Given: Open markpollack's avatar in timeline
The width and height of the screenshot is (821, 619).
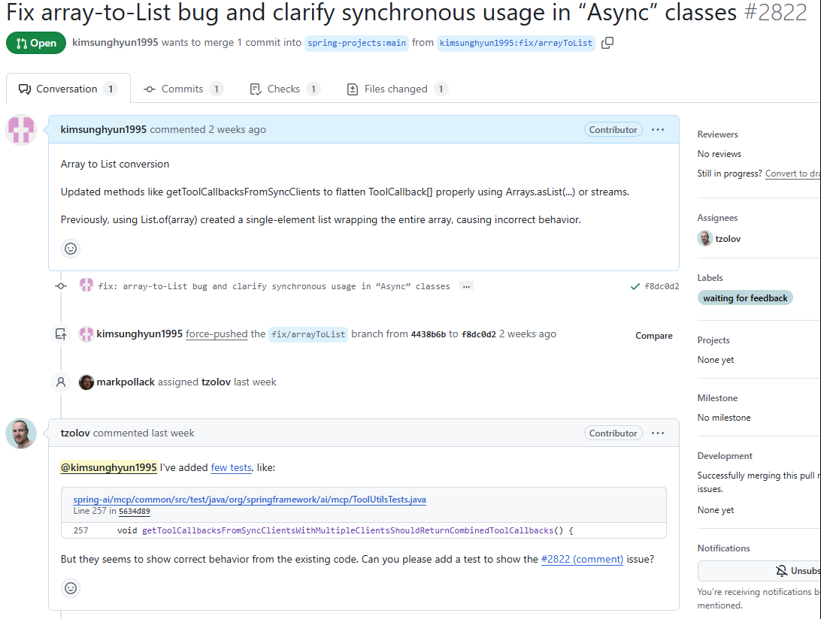Looking at the screenshot, I should click(86, 382).
